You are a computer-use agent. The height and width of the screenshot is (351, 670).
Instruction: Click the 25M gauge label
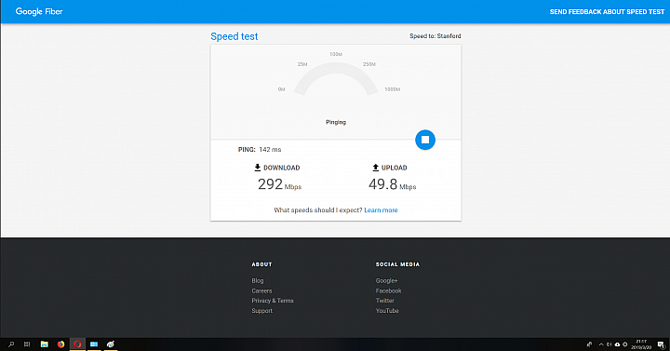(x=302, y=64)
